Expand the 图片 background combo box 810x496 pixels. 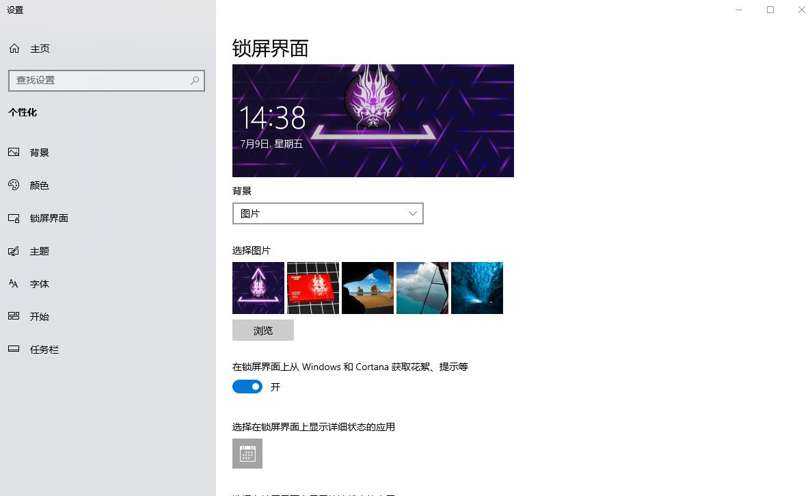pos(327,213)
